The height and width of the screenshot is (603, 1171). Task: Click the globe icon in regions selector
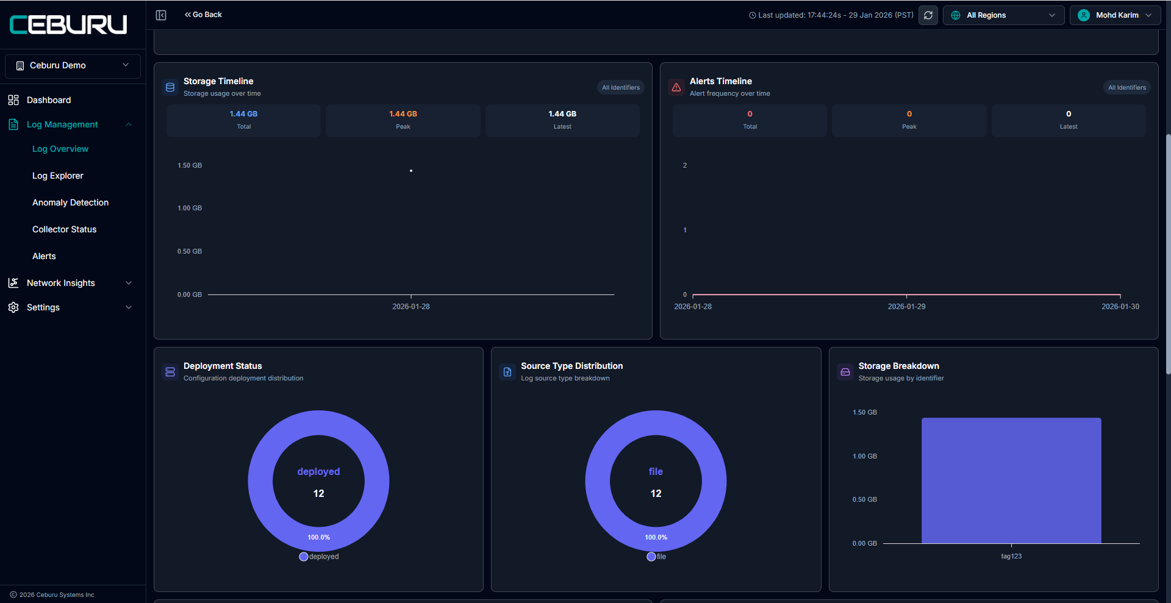point(956,15)
